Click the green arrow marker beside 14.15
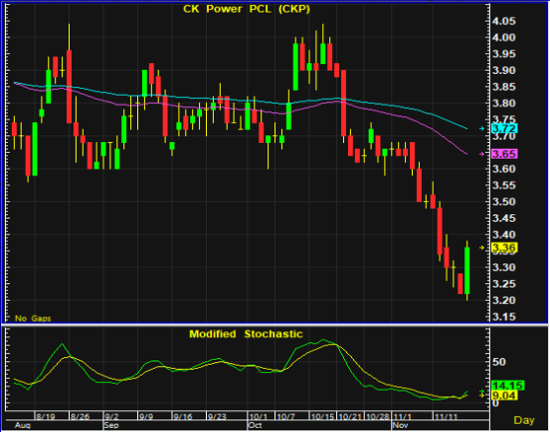Image resolution: width=550 pixels, height=432 pixels. 482,391
